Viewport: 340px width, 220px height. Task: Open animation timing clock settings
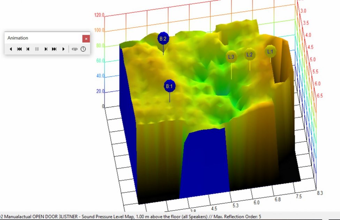[83, 49]
